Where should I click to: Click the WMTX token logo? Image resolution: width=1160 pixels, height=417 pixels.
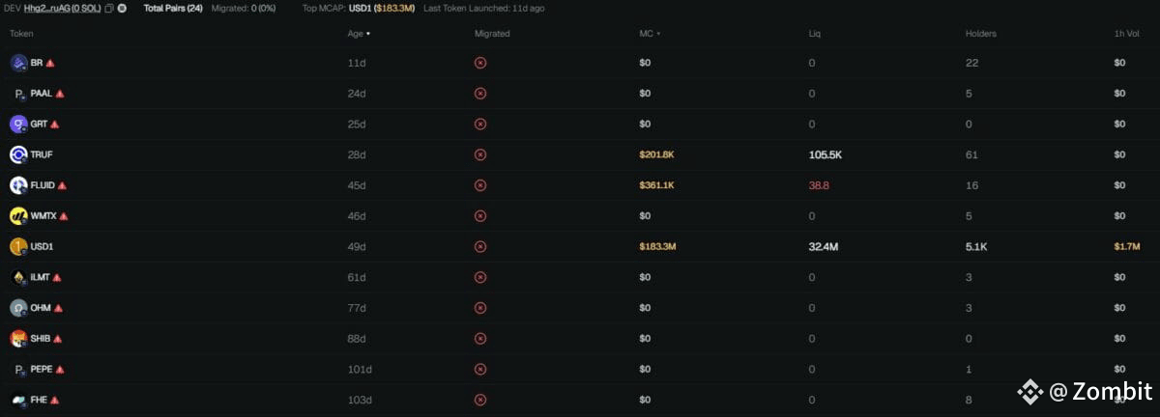pos(18,216)
